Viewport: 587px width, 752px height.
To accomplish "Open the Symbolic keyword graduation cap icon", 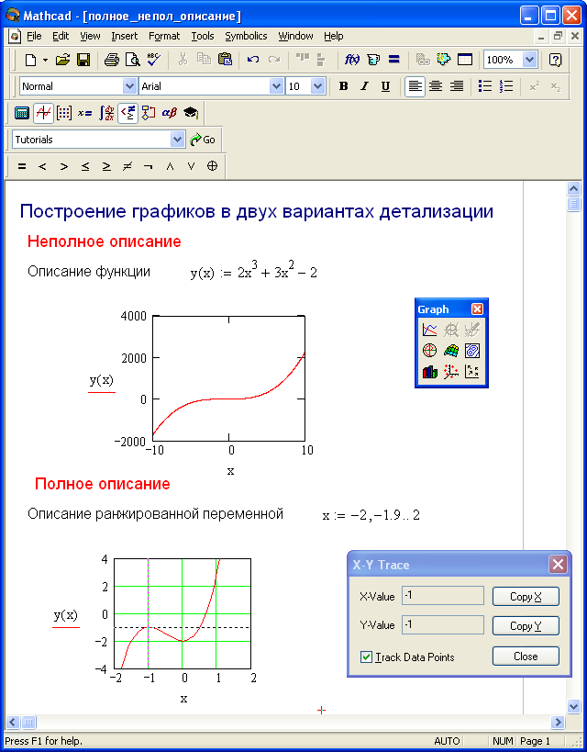I will (x=191, y=113).
